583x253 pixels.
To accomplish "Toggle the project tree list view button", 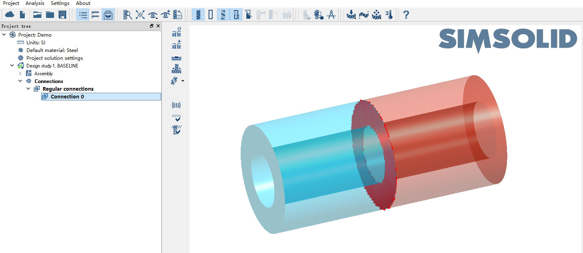I will pyautogui.click(x=83, y=15).
